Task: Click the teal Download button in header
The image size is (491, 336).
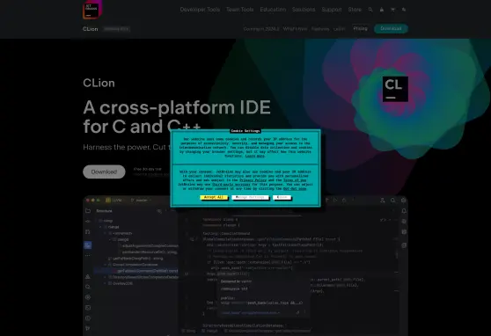Action: [x=391, y=28]
